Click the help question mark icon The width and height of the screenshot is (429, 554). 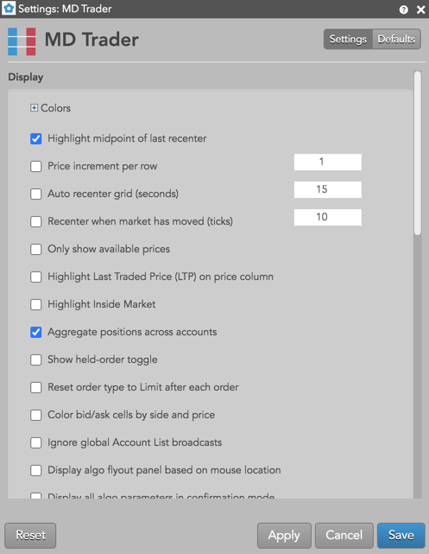404,10
